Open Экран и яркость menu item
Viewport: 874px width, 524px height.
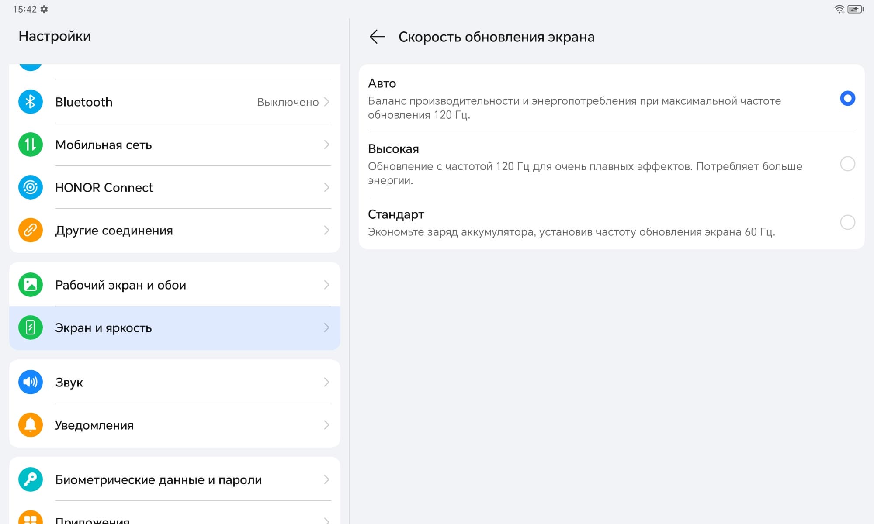point(103,328)
